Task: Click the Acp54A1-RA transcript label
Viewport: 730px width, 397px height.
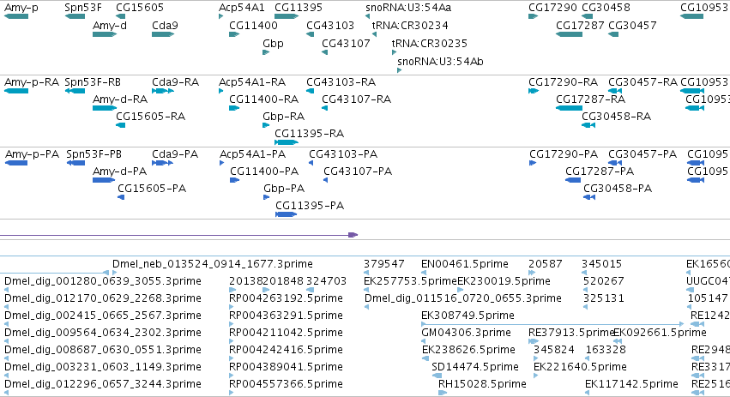Action: (252, 82)
